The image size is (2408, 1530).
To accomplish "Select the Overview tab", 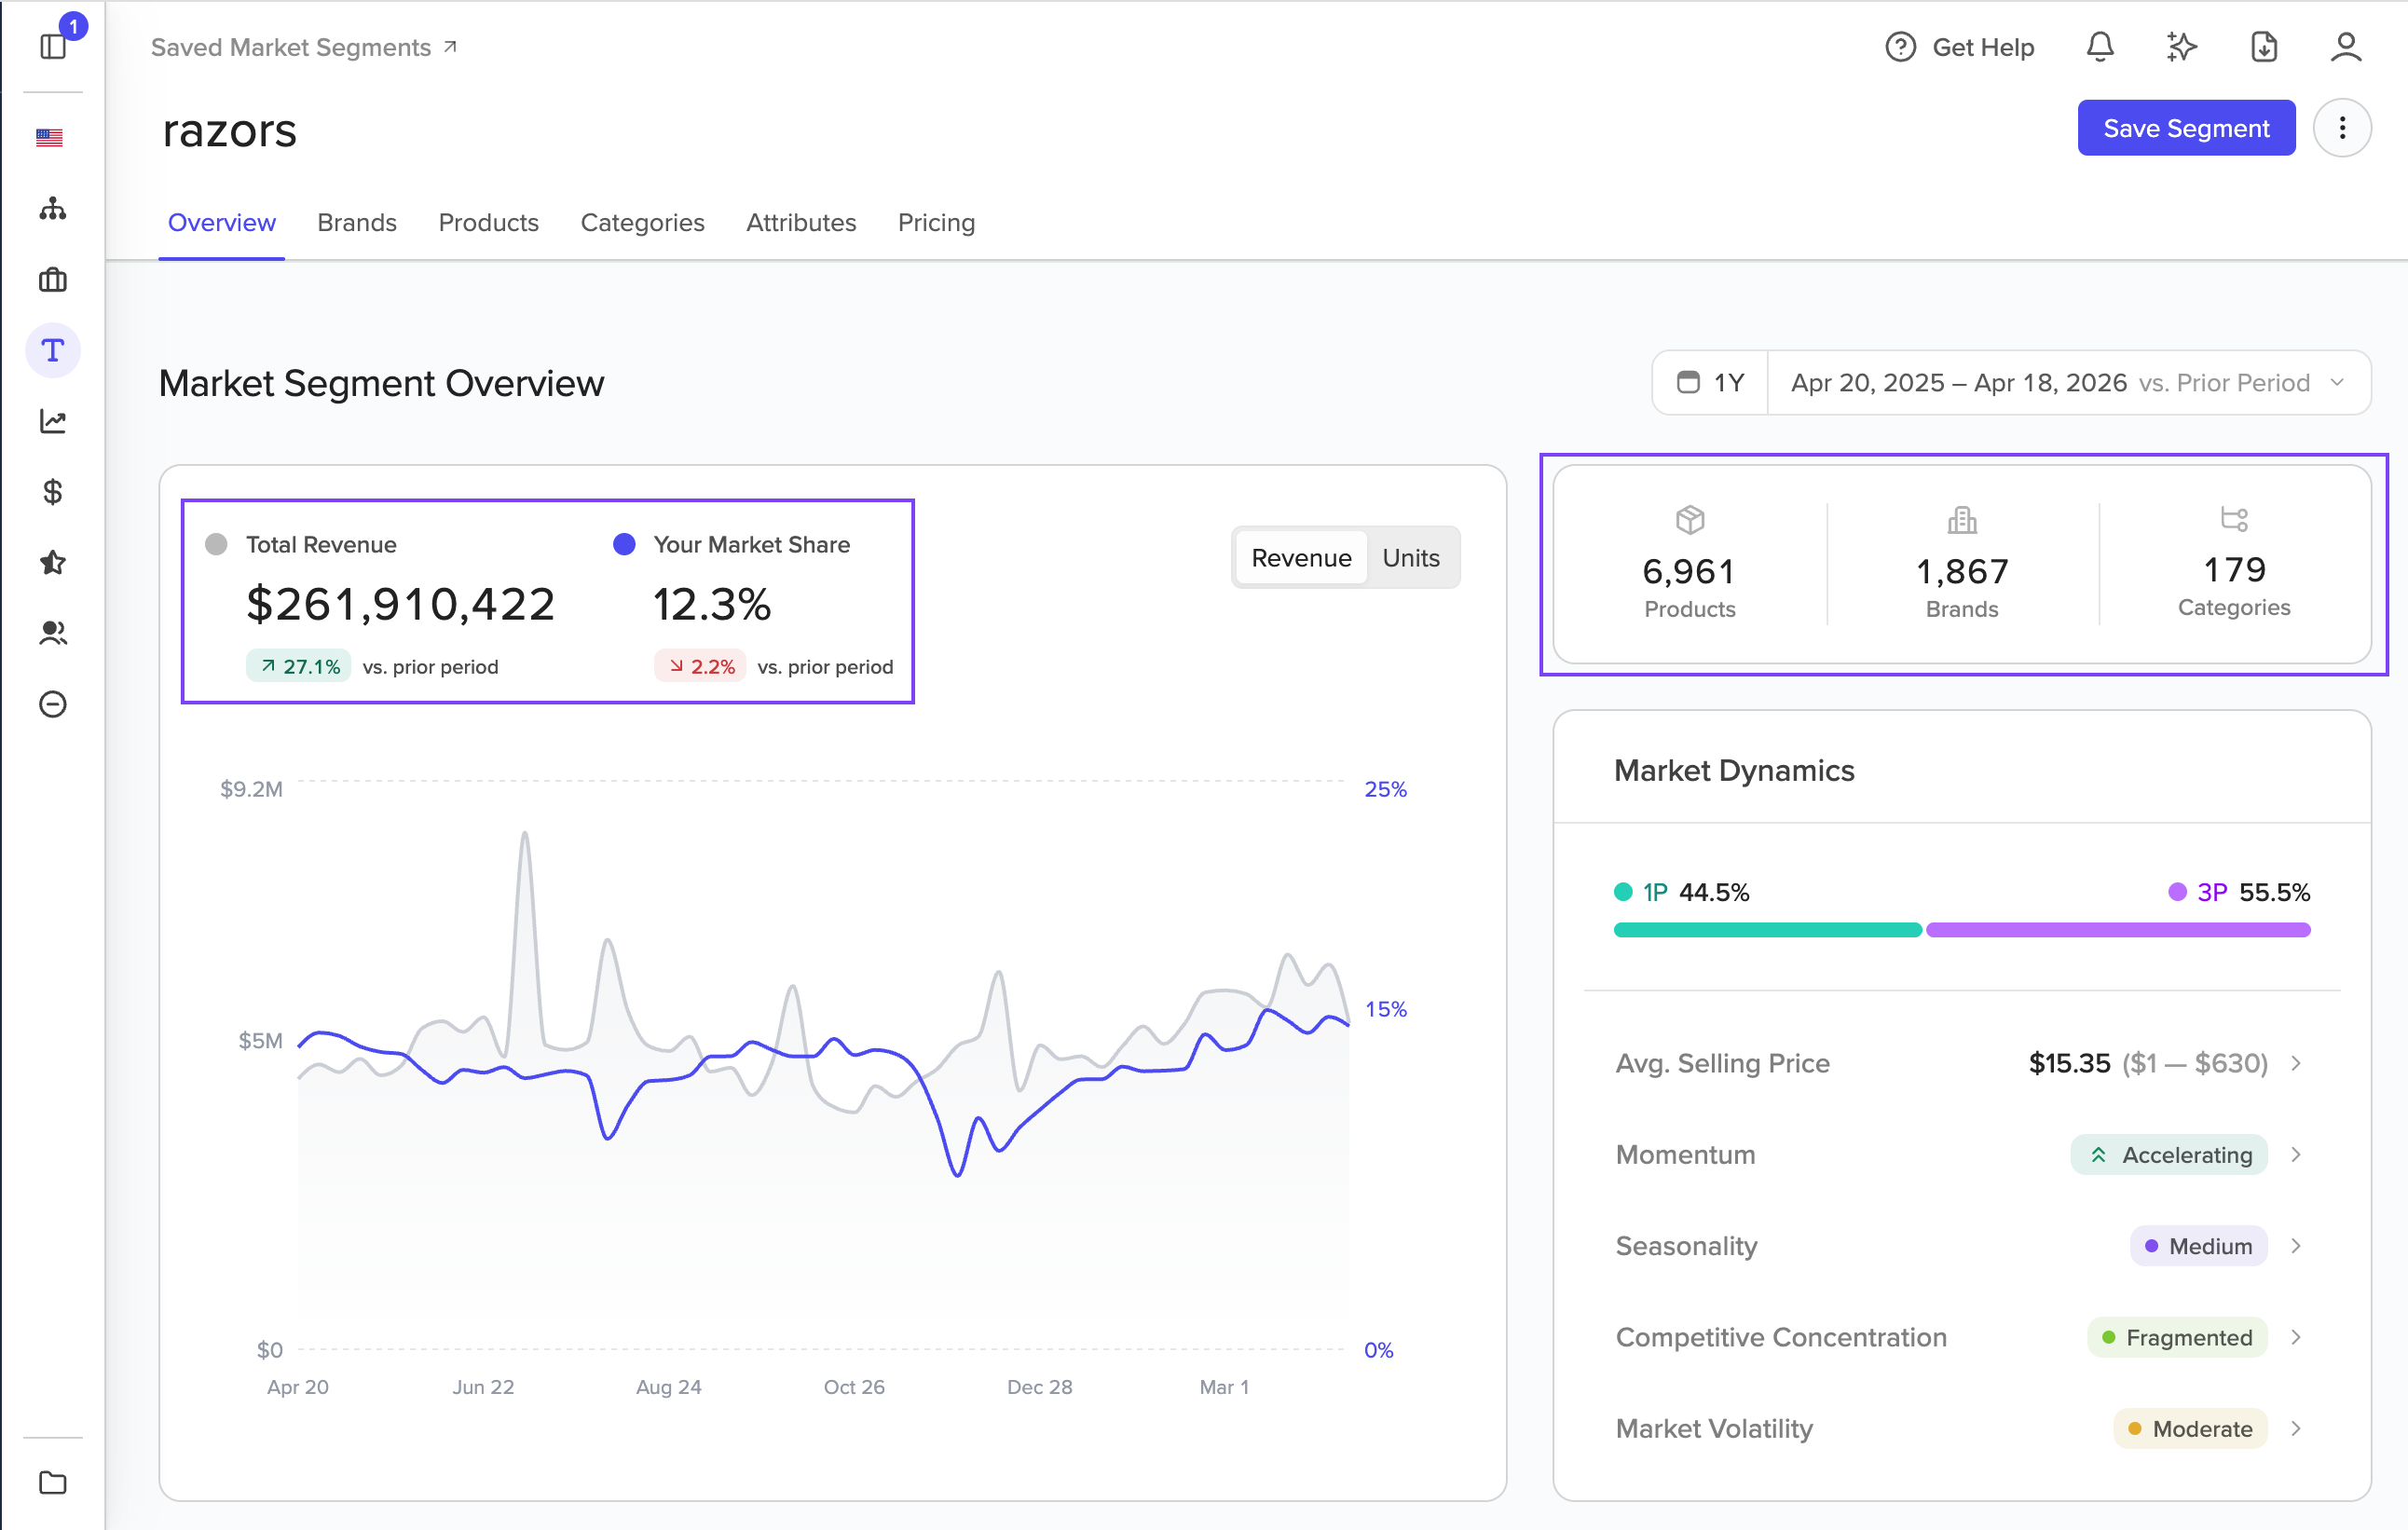I will point(221,222).
